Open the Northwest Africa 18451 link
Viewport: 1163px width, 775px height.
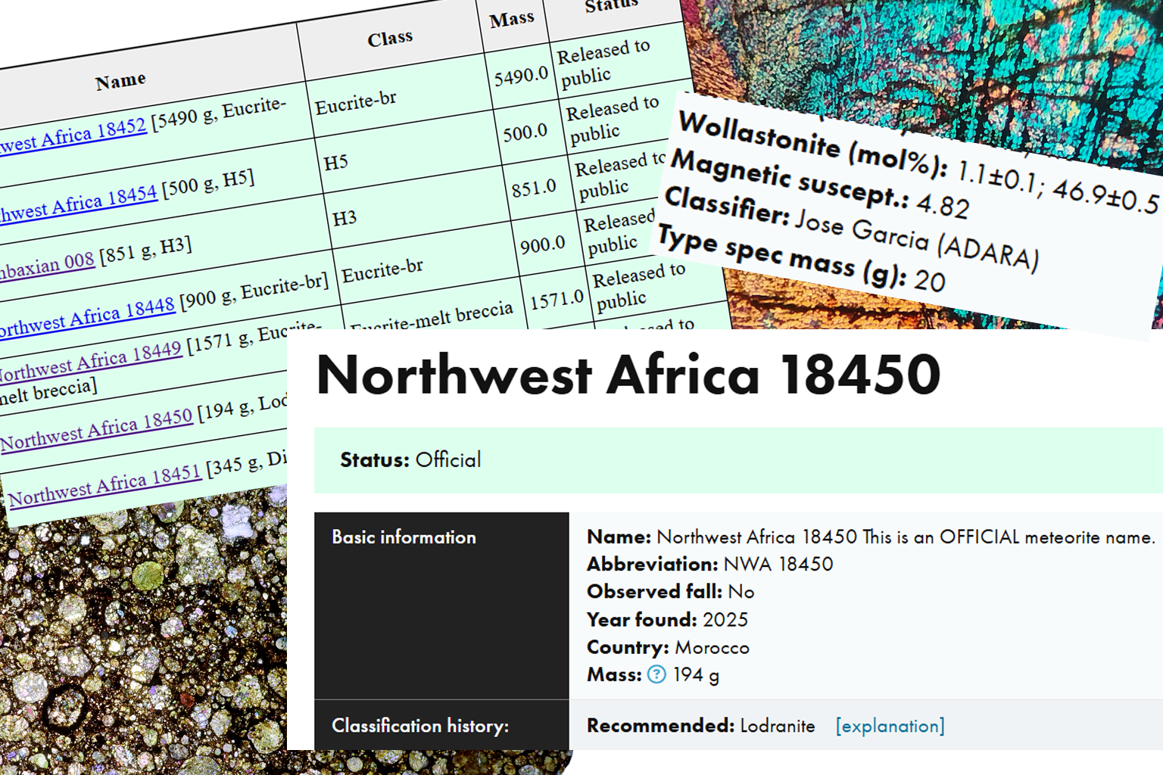pyautogui.click(x=104, y=486)
